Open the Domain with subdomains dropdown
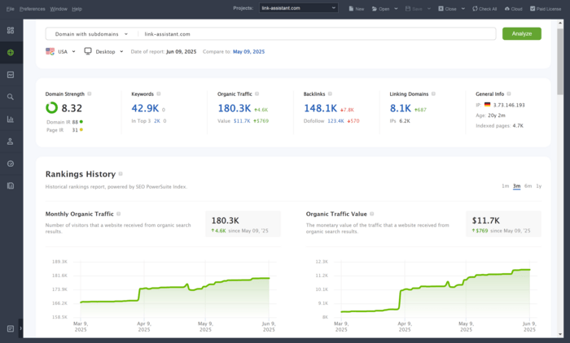The width and height of the screenshot is (570, 343). click(x=91, y=34)
